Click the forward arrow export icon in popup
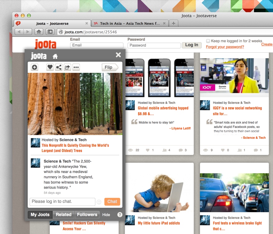Viewport: 273px width, 234px height. [67, 67]
